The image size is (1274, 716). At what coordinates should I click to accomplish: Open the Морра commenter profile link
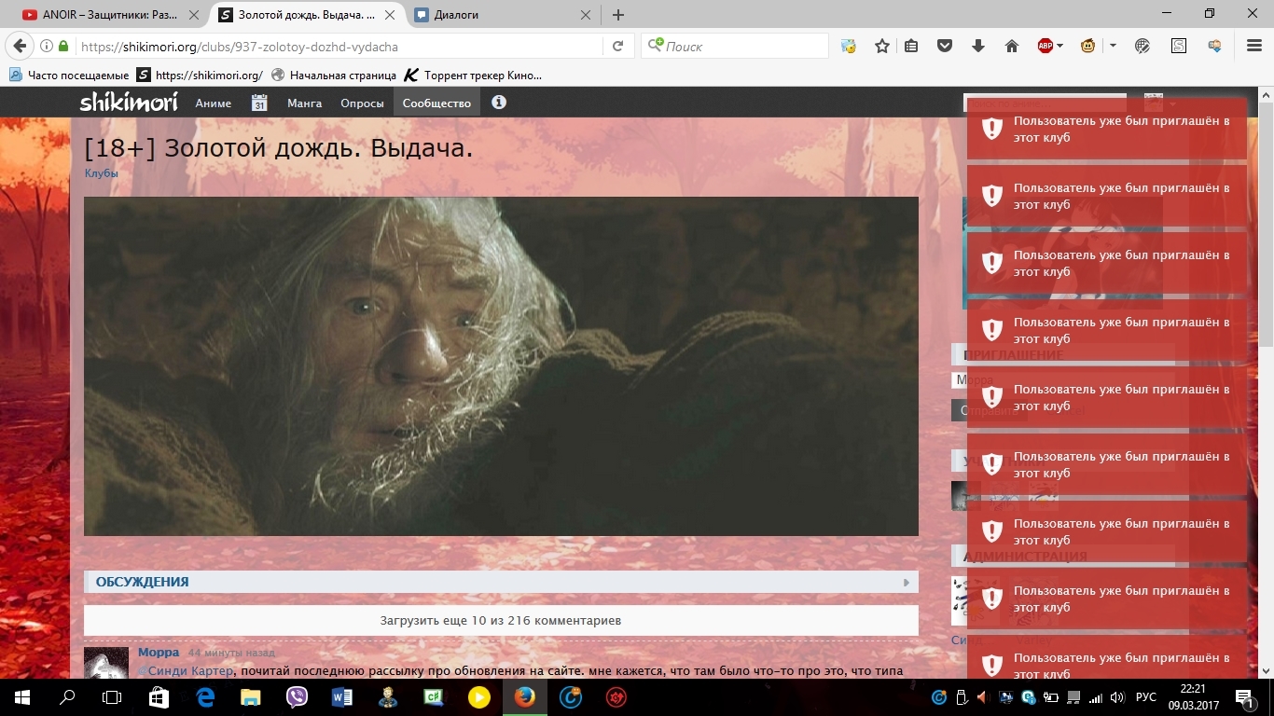[159, 653]
